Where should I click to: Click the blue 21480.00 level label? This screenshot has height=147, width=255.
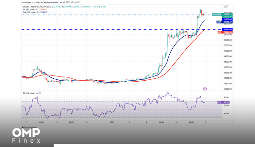click(x=227, y=29)
